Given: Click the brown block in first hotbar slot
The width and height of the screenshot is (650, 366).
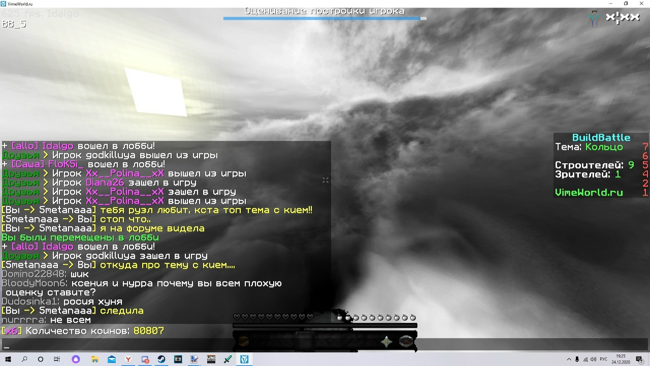Looking at the screenshot, I should click(x=243, y=341).
